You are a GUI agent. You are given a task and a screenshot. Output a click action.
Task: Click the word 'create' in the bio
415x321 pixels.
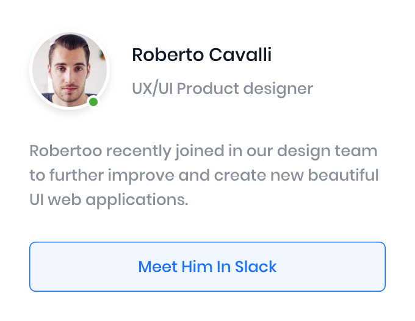pyautogui.click(x=241, y=175)
